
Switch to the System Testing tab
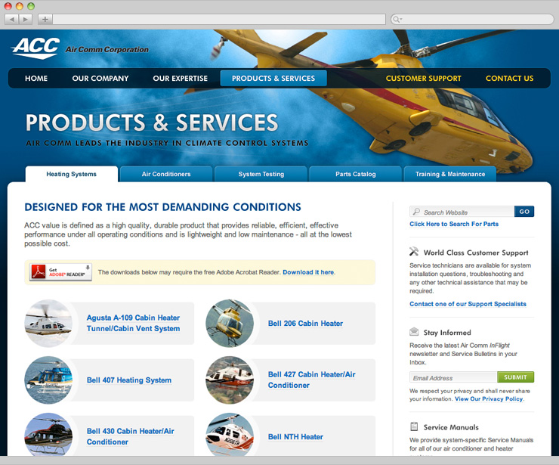click(261, 174)
